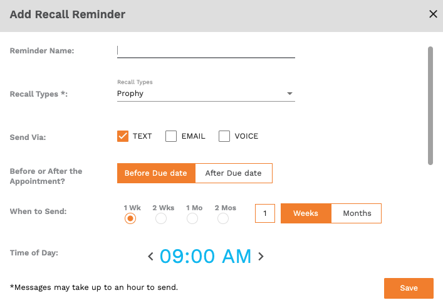
Task: Open the Recall Types dropdown arrow
Action: (x=289, y=94)
